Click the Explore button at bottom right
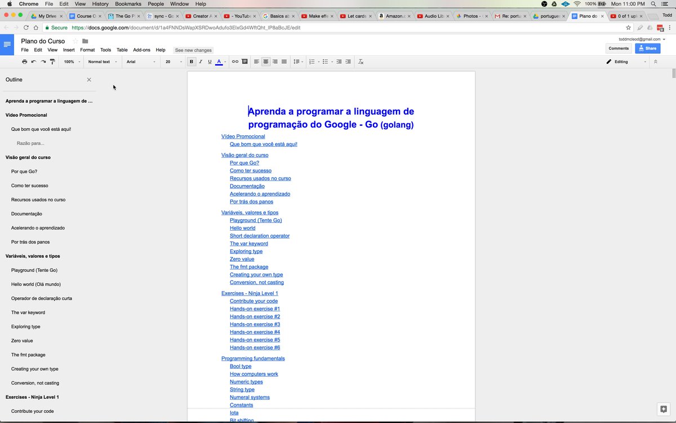Screen dimensions: 676x423 [664, 409]
